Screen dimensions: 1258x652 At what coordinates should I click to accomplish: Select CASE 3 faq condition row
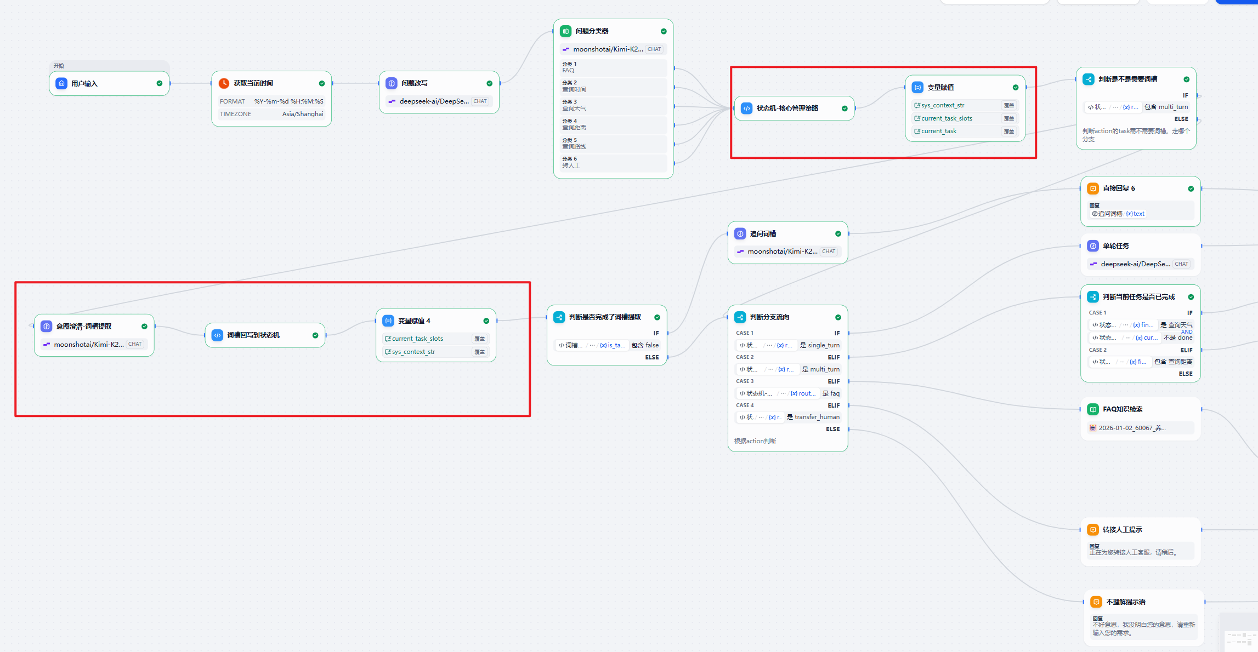tap(788, 393)
